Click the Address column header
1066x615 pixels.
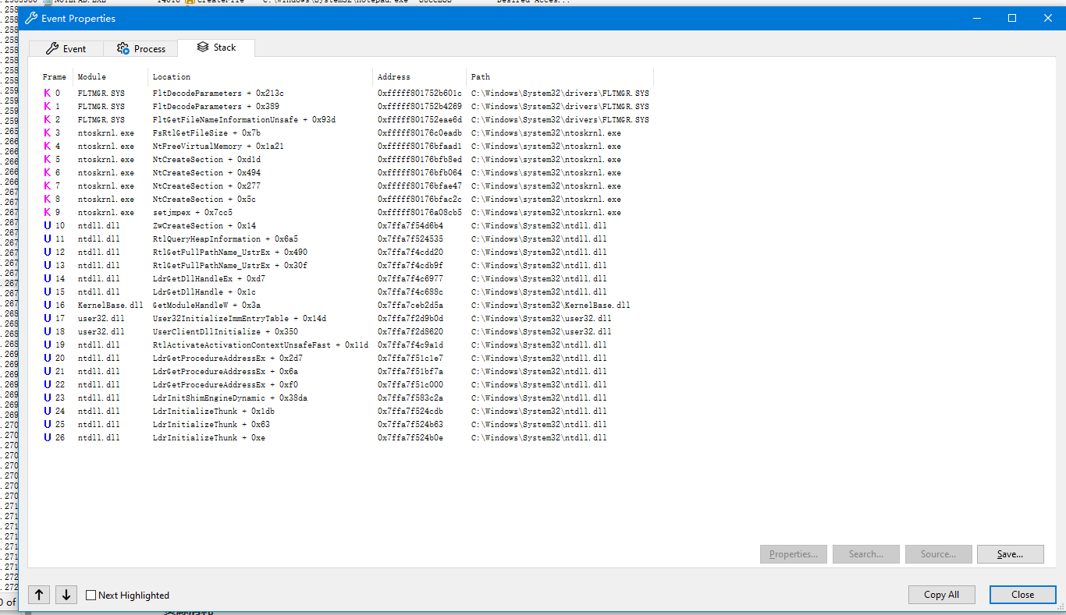[393, 76]
